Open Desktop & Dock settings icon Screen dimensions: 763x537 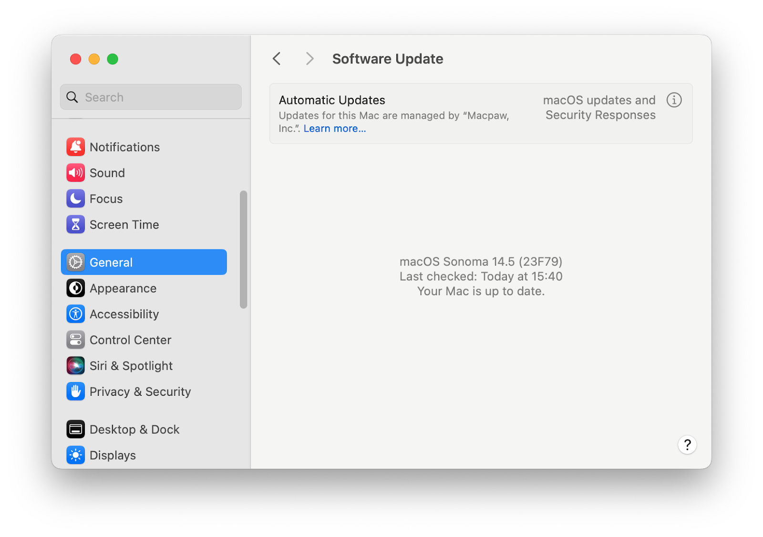point(75,429)
